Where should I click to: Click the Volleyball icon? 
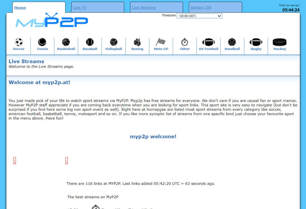(x=114, y=42)
